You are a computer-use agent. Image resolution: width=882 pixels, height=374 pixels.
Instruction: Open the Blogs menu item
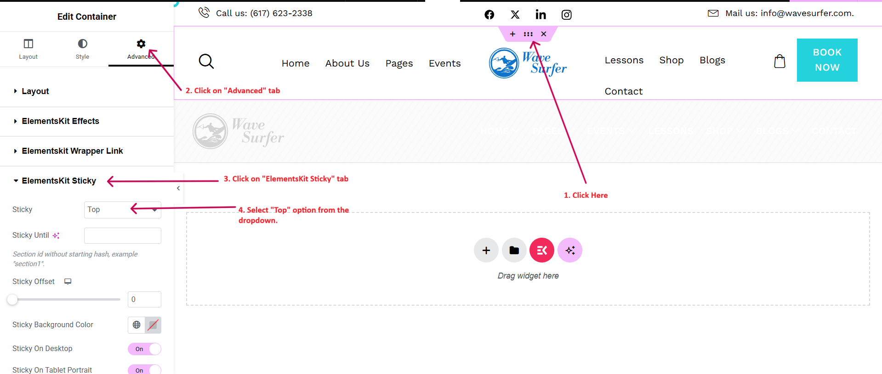712,60
